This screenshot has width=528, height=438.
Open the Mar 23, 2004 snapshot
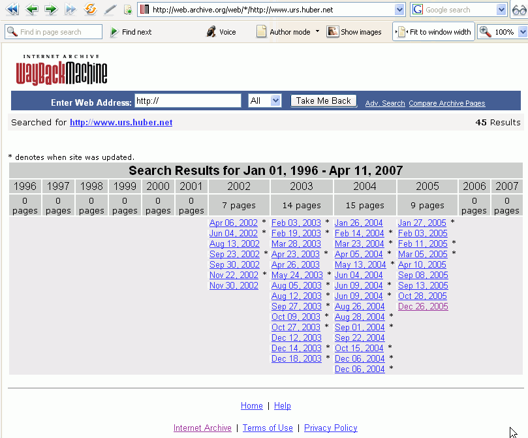[360, 243]
